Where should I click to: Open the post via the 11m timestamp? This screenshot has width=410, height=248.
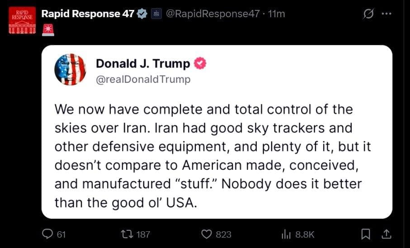pyautogui.click(x=277, y=14)
